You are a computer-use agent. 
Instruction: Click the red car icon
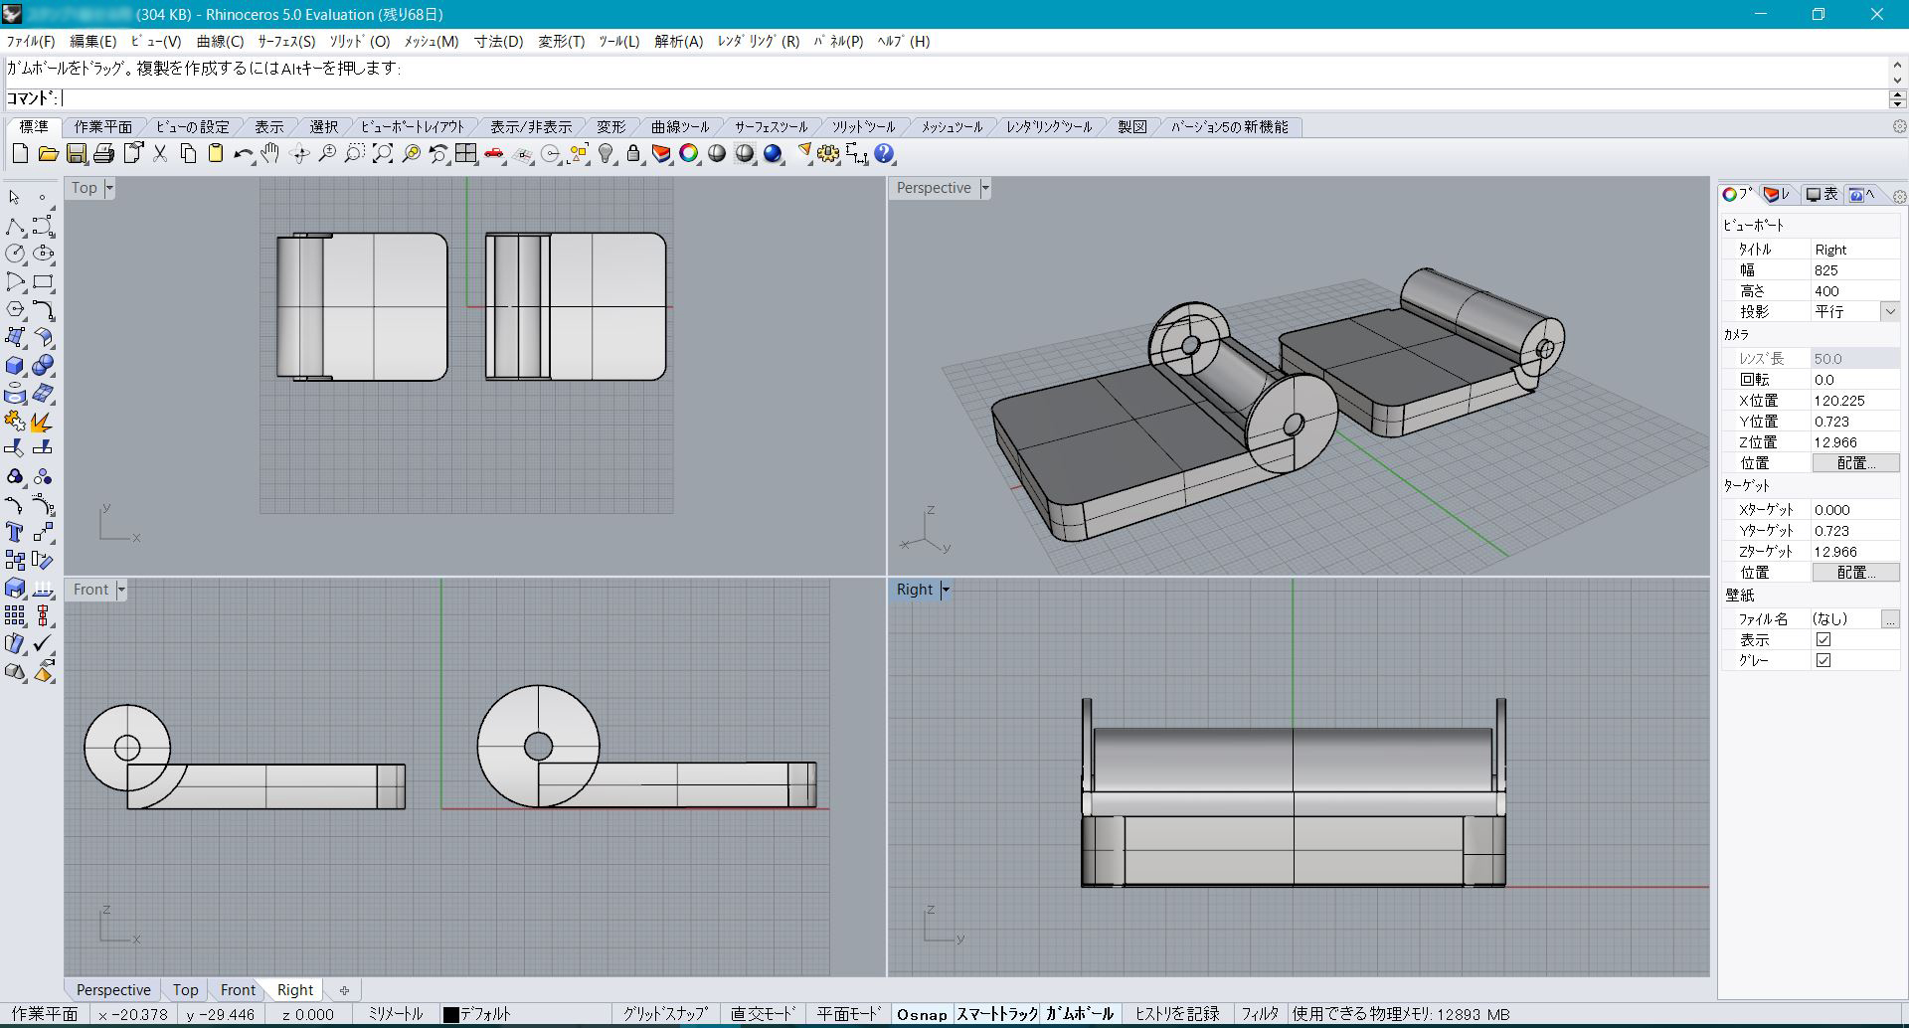(494, 154)
